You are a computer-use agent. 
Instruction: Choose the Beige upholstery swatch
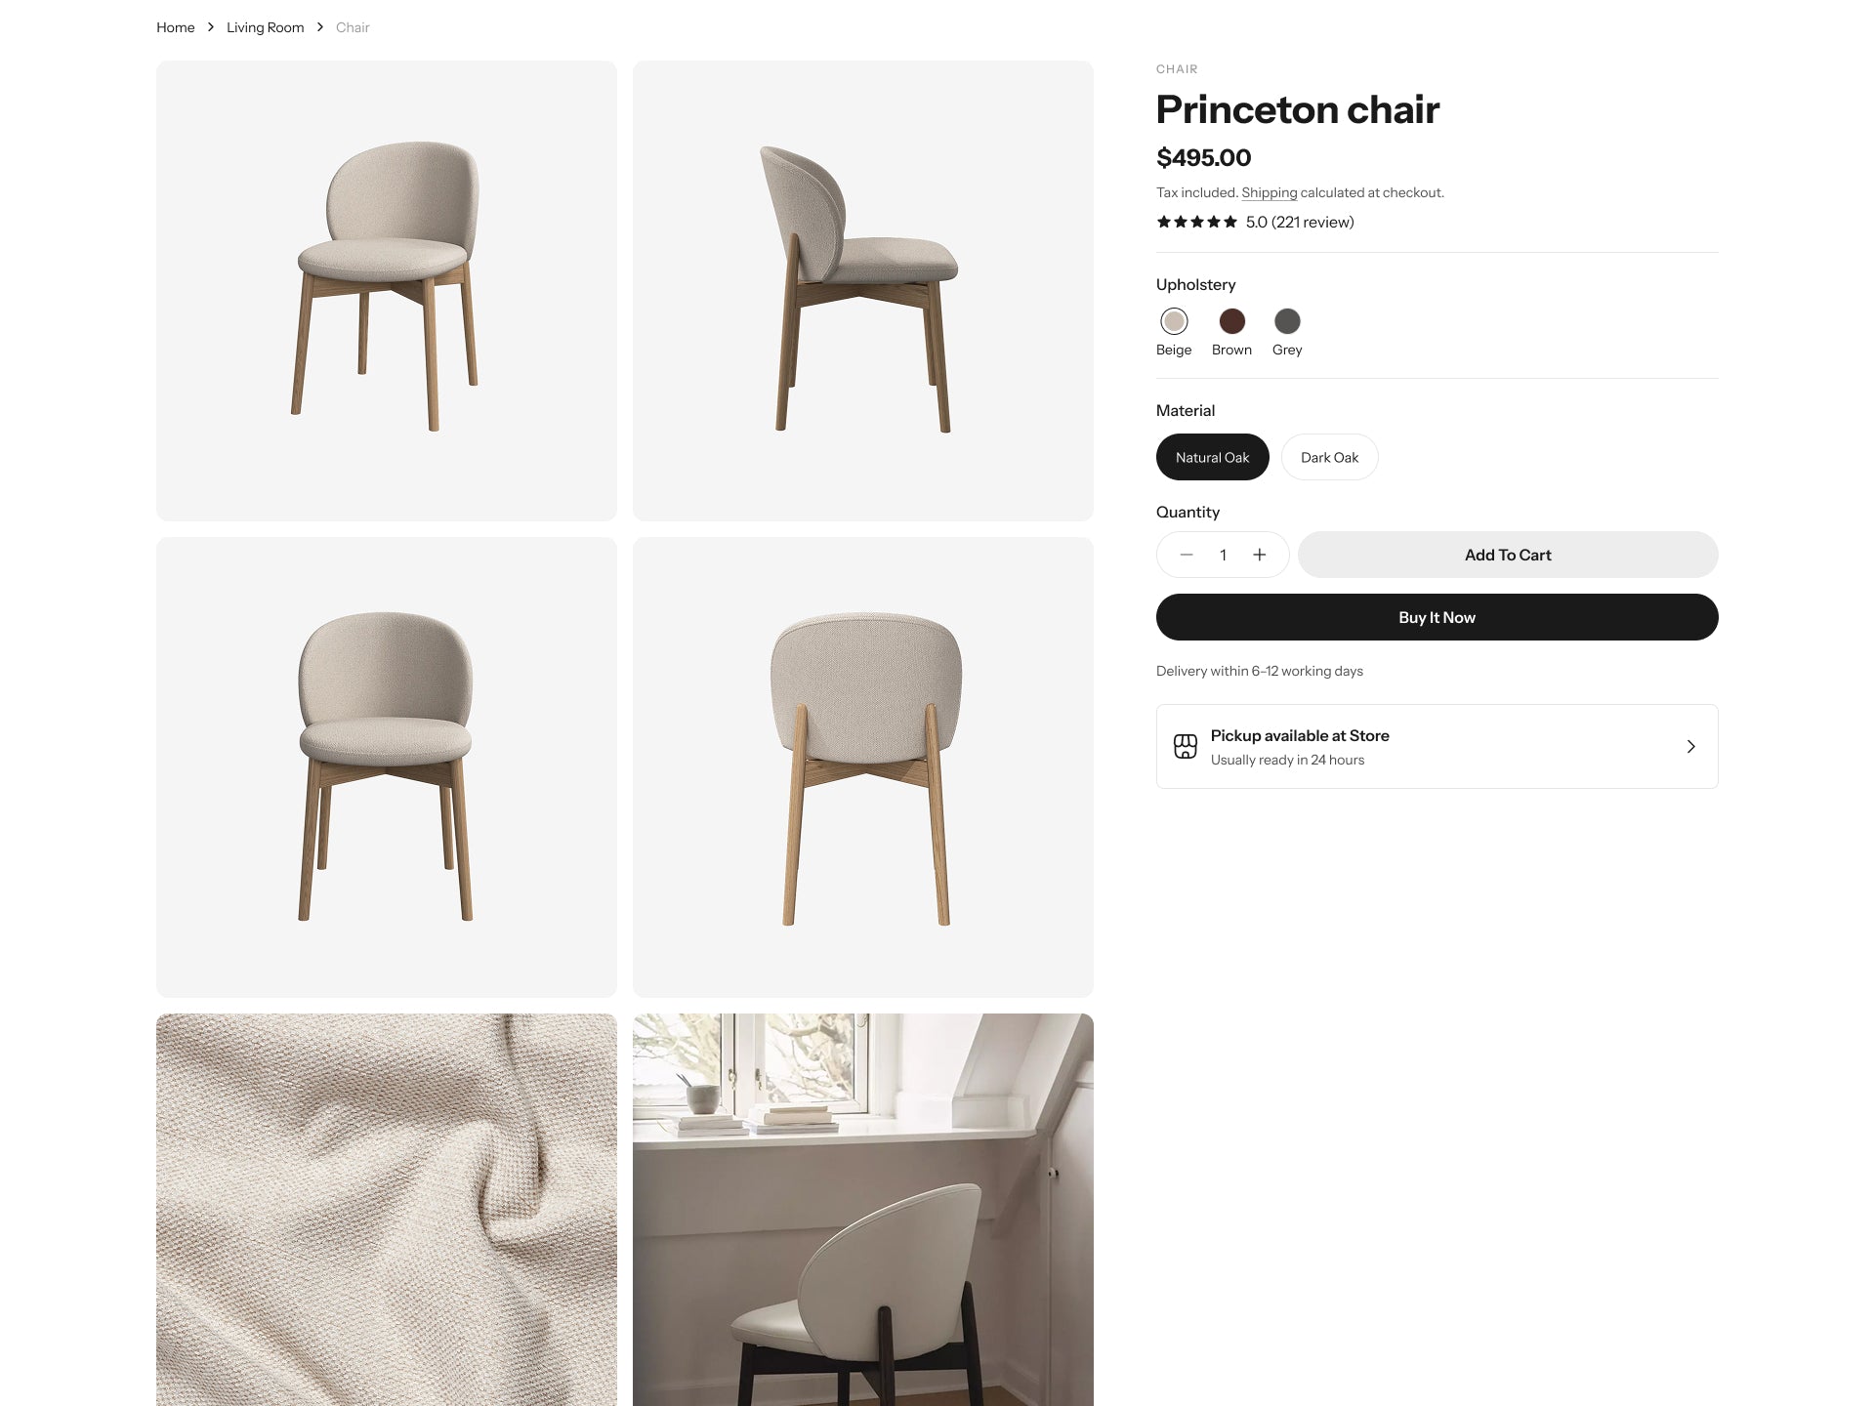[x=1174, y=321]
